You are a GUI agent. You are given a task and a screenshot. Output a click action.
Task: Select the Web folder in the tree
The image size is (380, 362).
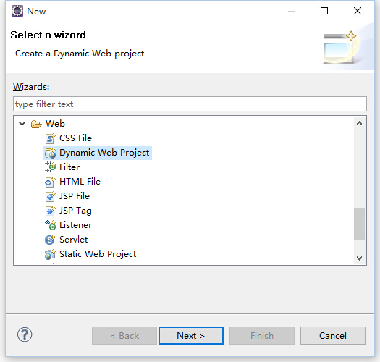click(55, 124)
